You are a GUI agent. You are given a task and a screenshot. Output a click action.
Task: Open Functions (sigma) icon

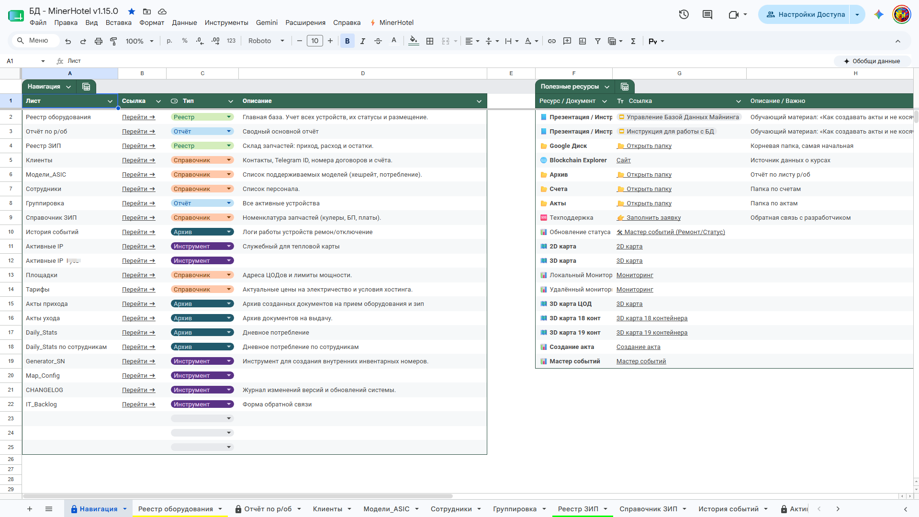tap(633, 41)
